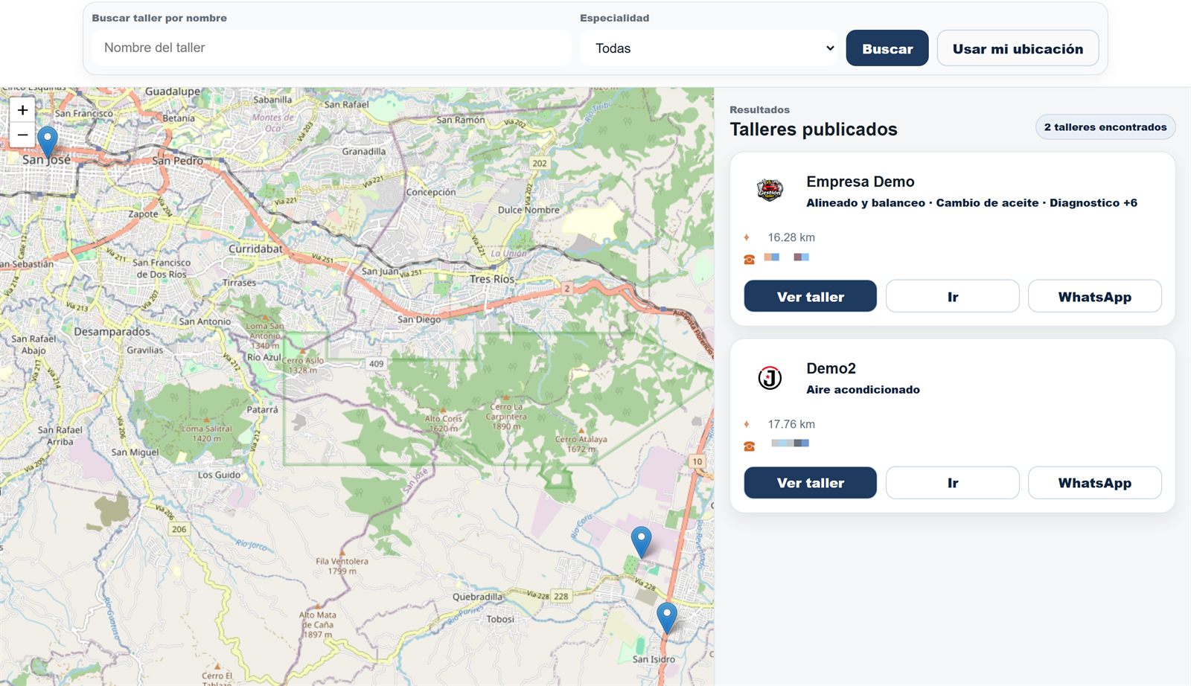Zoom out the map with minus button
Screen dimensions: 1191x686
[x=22, y=135]
